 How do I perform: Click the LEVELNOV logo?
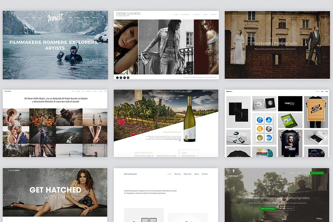click(x=14, y=170)
